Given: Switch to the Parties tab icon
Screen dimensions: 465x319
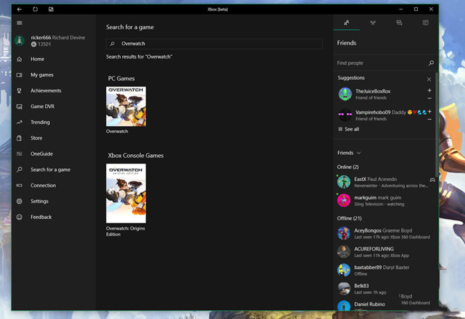Looking at the screenshot, I should [373, 23].
